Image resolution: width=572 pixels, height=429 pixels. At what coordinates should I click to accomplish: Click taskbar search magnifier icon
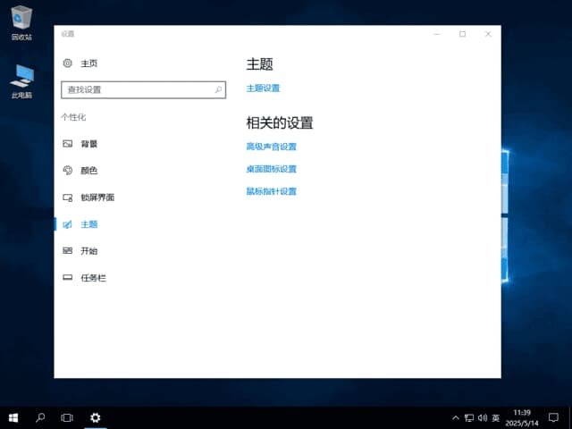pyautogui.click(x=40, y=417)
